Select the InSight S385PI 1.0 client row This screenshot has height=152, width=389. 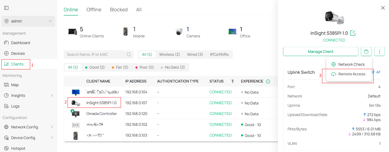171,103
